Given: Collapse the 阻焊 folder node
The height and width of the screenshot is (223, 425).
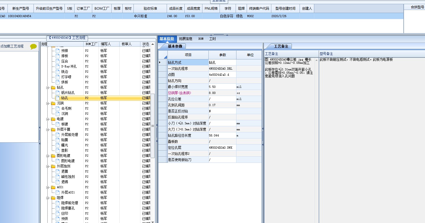Looking at the screenshot, I should pyautogui.click(x=48, y=198).
